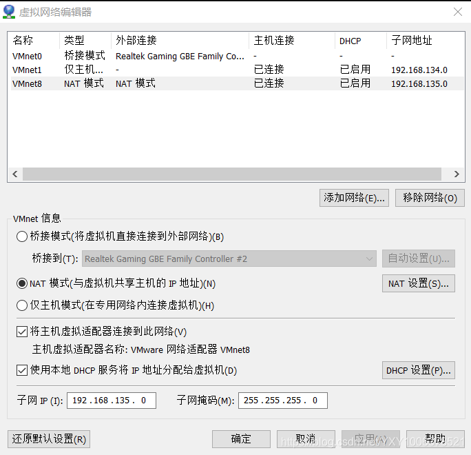Open 帮助 button
This screenshot has height=455, width=471.
[435, 439]
